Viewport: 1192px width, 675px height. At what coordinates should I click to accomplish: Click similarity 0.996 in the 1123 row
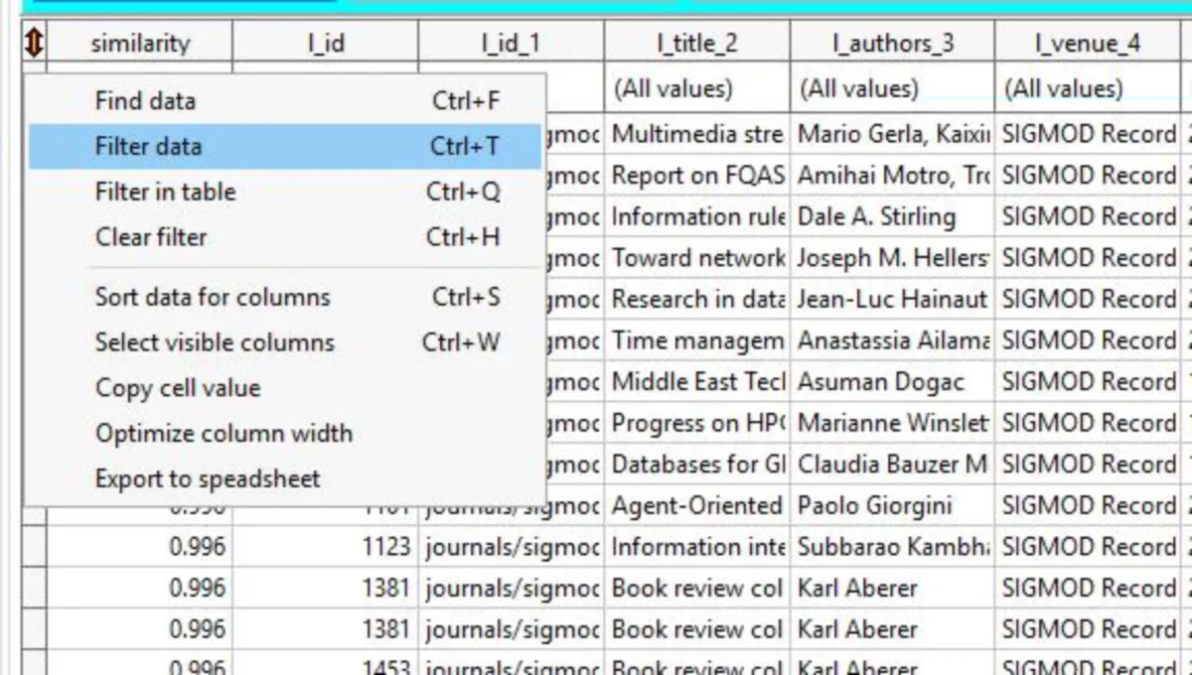(140, 547)
